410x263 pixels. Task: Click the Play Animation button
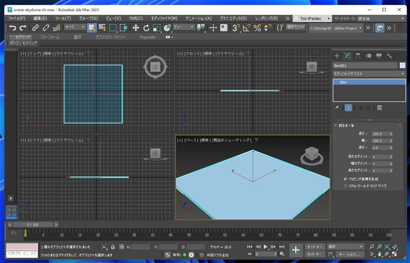pos(265,247)
